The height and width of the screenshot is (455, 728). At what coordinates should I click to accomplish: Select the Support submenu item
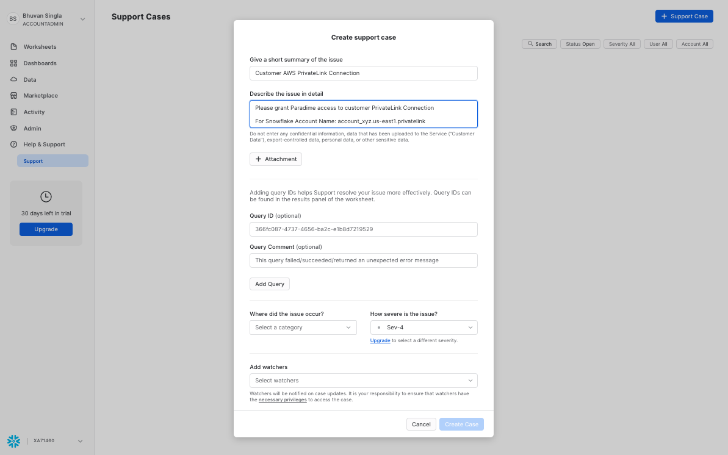[52, 161]
